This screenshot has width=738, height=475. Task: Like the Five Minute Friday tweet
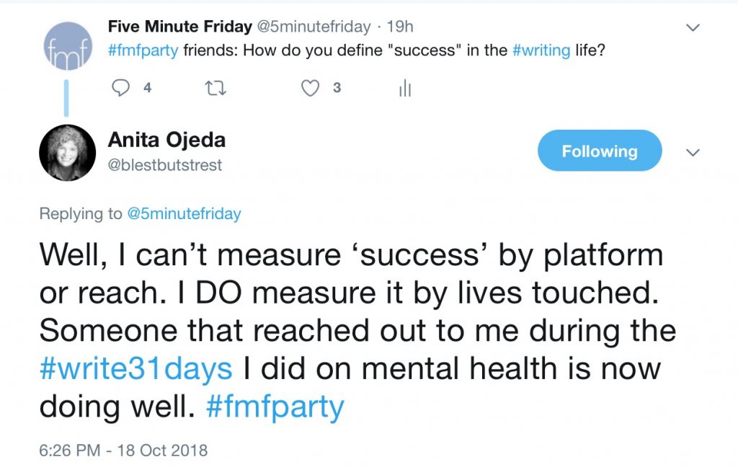(310, 88)
